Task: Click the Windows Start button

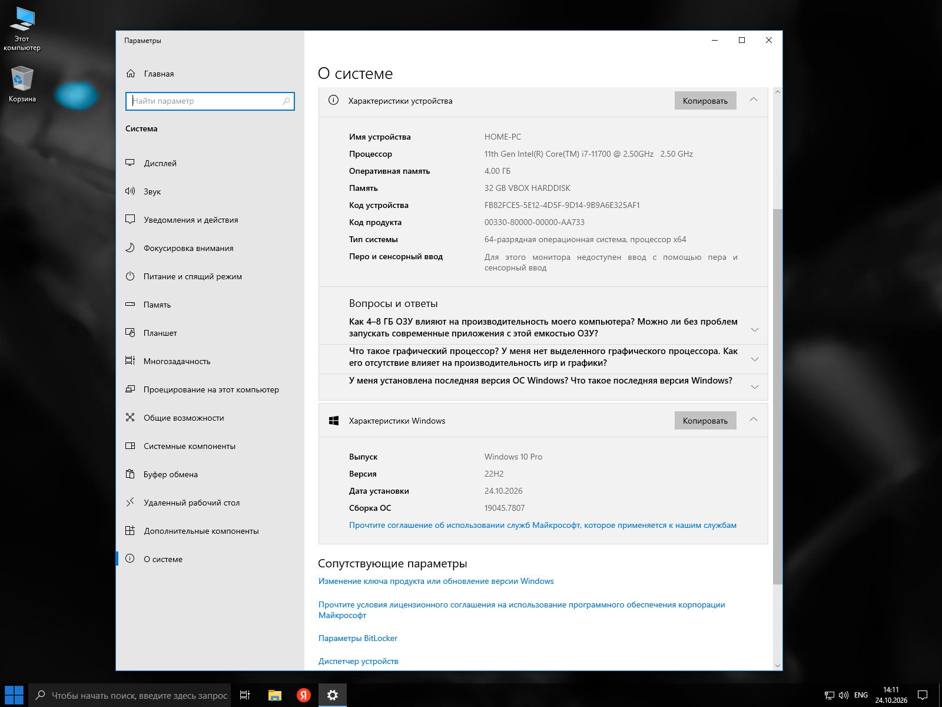Action: pyautogui.click(x=14, y=695)
